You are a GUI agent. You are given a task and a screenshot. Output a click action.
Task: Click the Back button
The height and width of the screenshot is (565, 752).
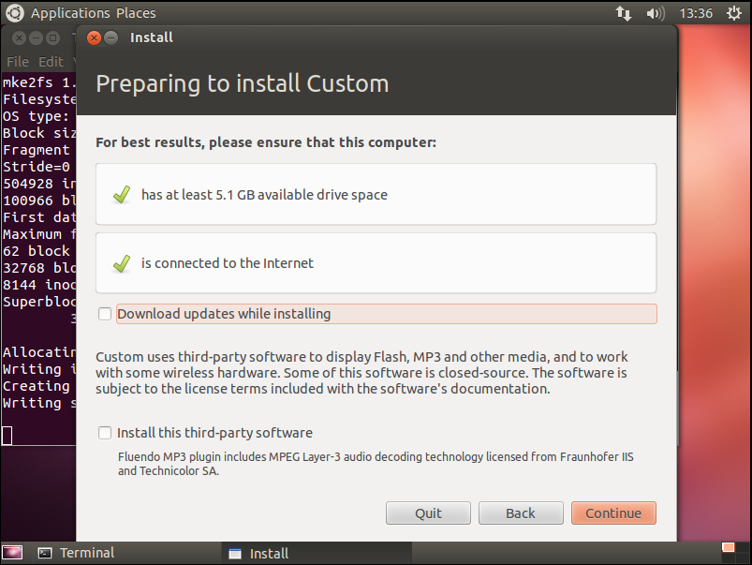tap(521, 513)
